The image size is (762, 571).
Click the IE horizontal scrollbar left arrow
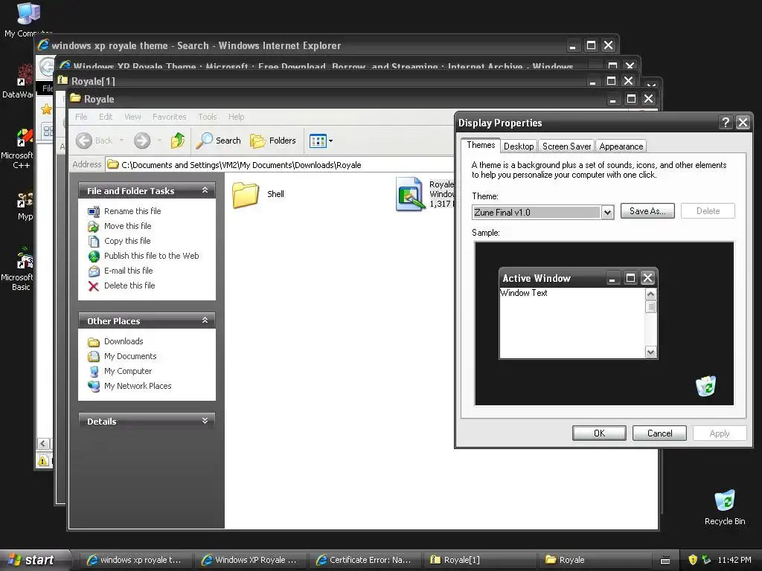pos(43,443)
